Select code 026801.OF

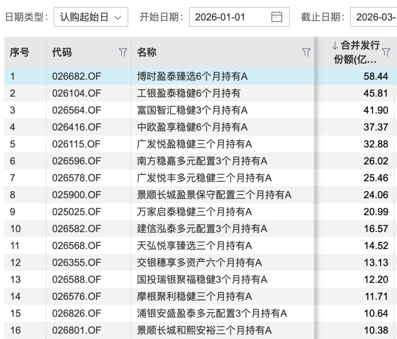pos(76,331)
